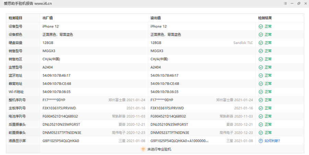Click the green check icon for Wi-Fi地址 row
309x155 pixels.
tap(261, 92)
